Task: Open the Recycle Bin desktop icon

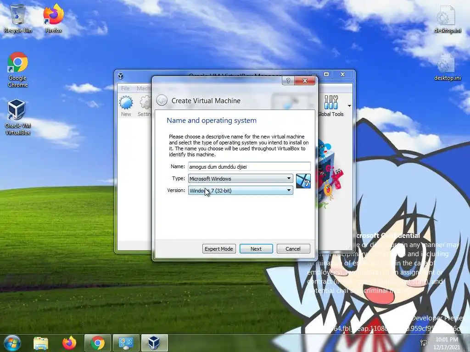Action: coord(18,18)
